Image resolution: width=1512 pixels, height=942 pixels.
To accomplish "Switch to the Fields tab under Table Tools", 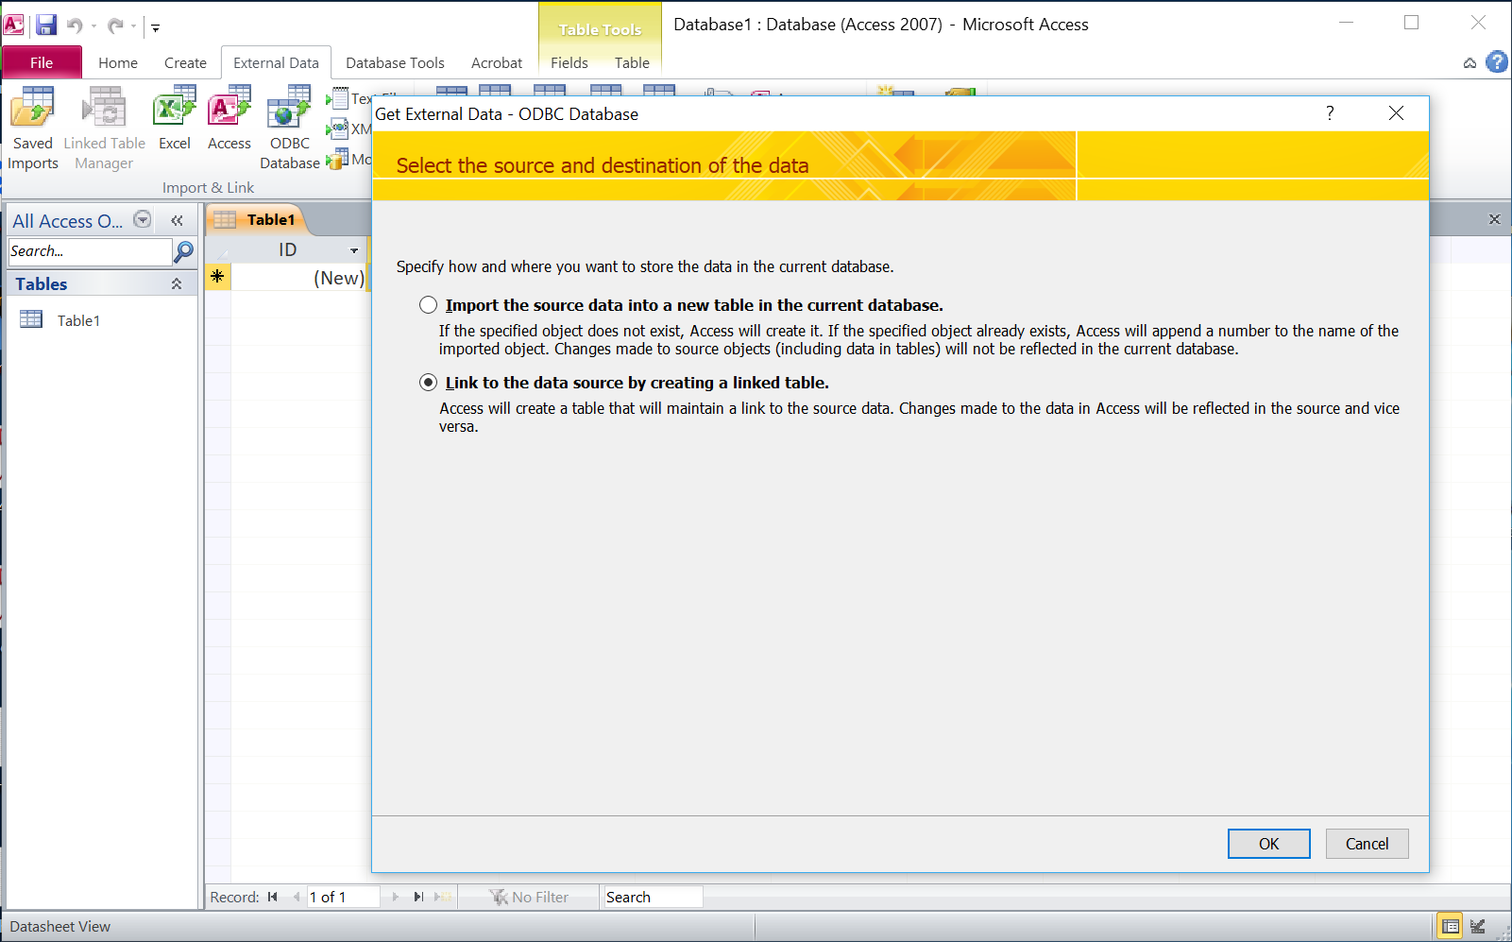I will (x=569, y=62).
